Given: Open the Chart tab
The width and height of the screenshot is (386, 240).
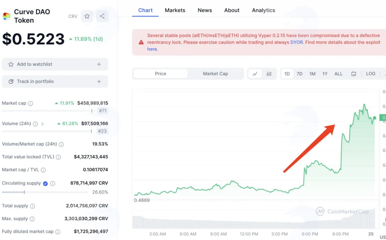Looking at the screenshot, I should pyautogui.click(x=145, y=10).
